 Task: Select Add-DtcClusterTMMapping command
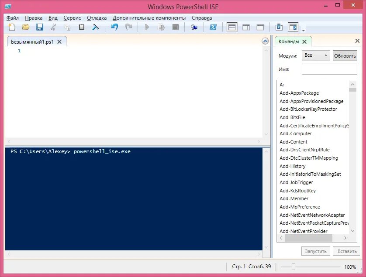click(x=309, y=158)
